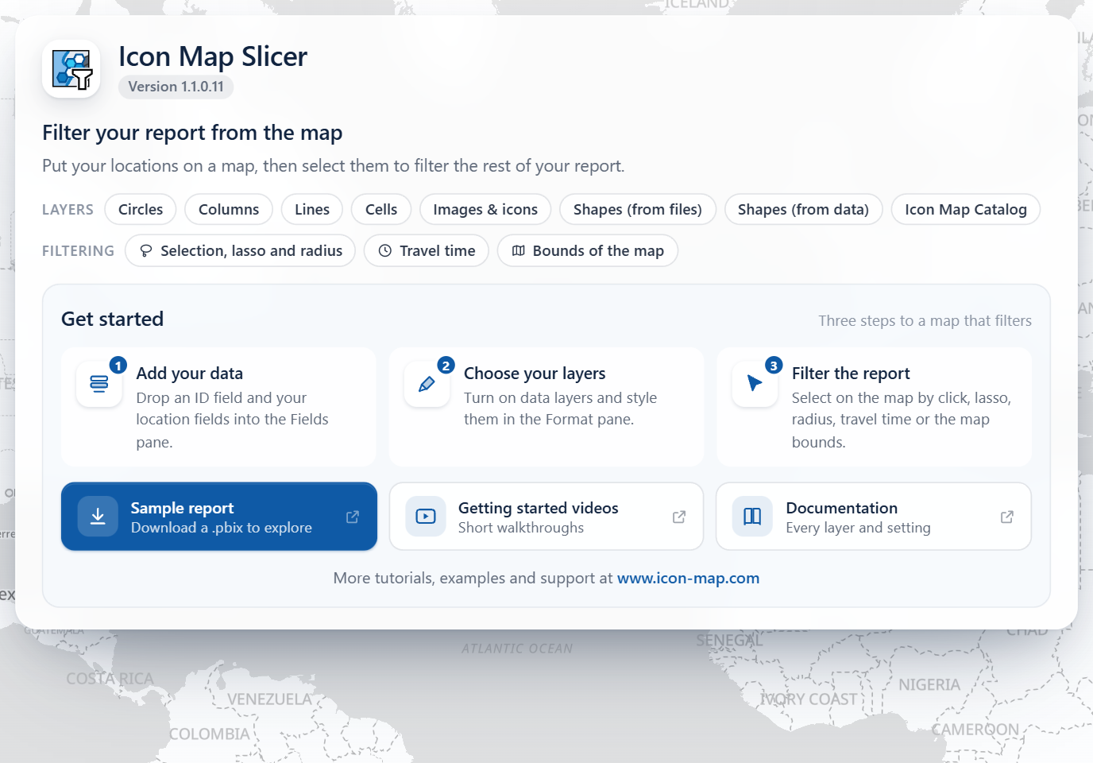Screen dimensions: 1093x763
Task: Click the pen icon in Choose your layers
Action: click(x=427, y=384)
